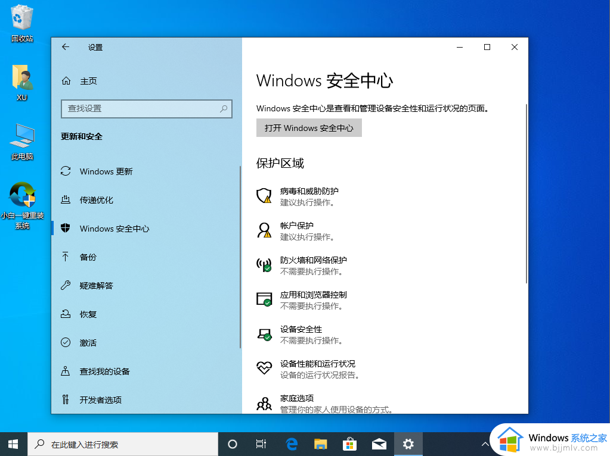Viewport: 610px width, 456px height.
Task: Open the 回收站 desktop icon
Action: (22, 23)
